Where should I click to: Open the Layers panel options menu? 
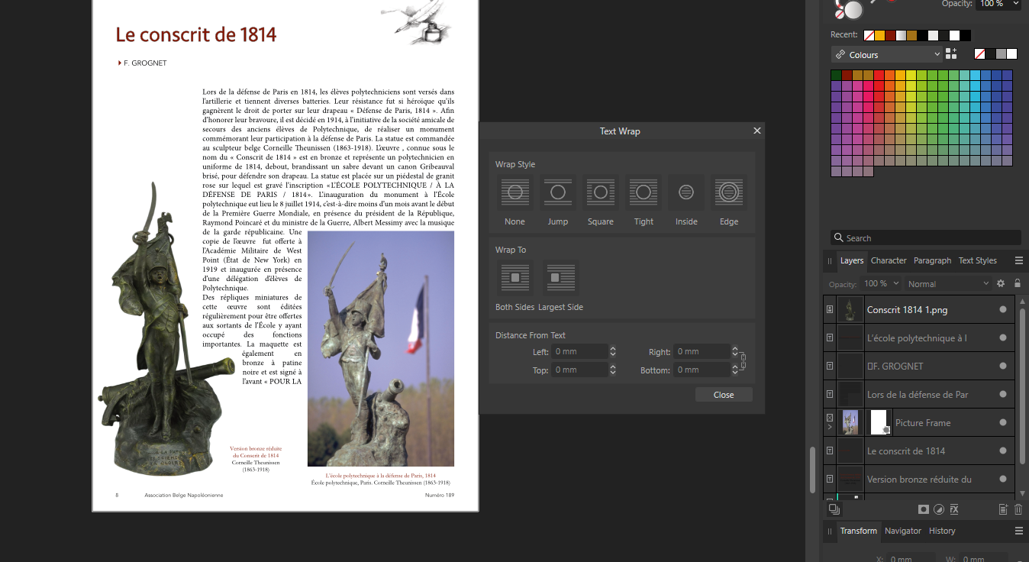pyautogui.click(x=1018, y=261)
